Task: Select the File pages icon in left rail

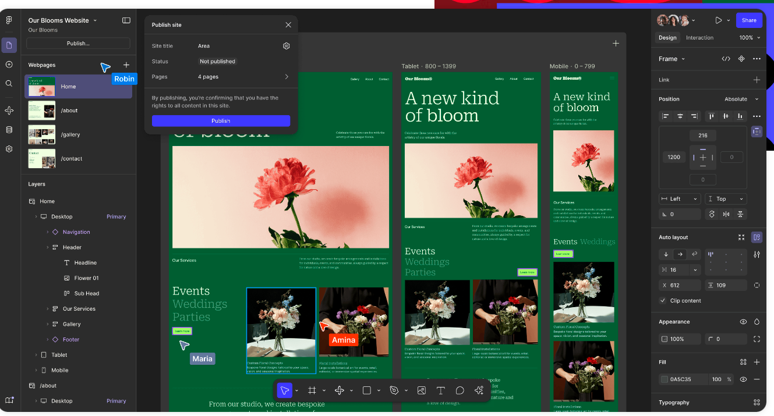Action: (x=9, y=45)
